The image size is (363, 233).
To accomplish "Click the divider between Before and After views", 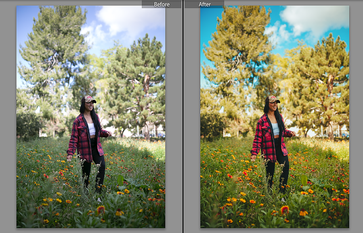I will coord(183,116).
